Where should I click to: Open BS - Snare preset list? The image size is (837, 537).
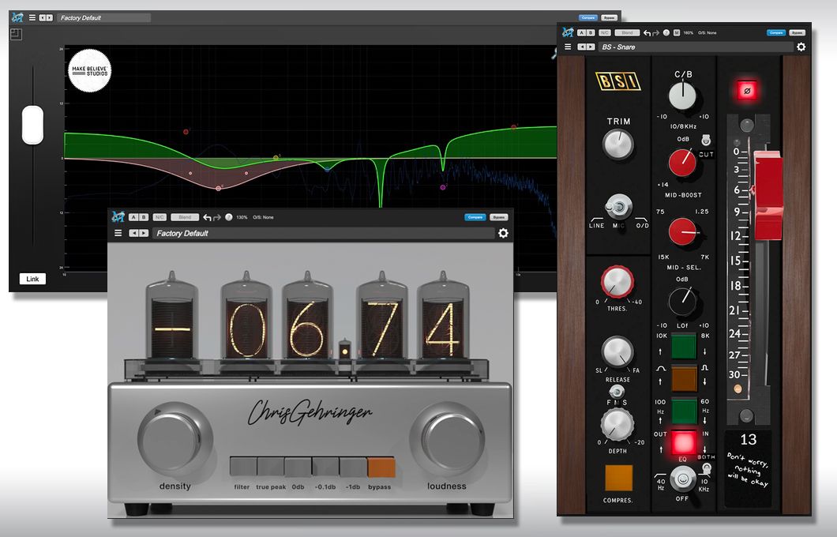[x=695, y=47]
